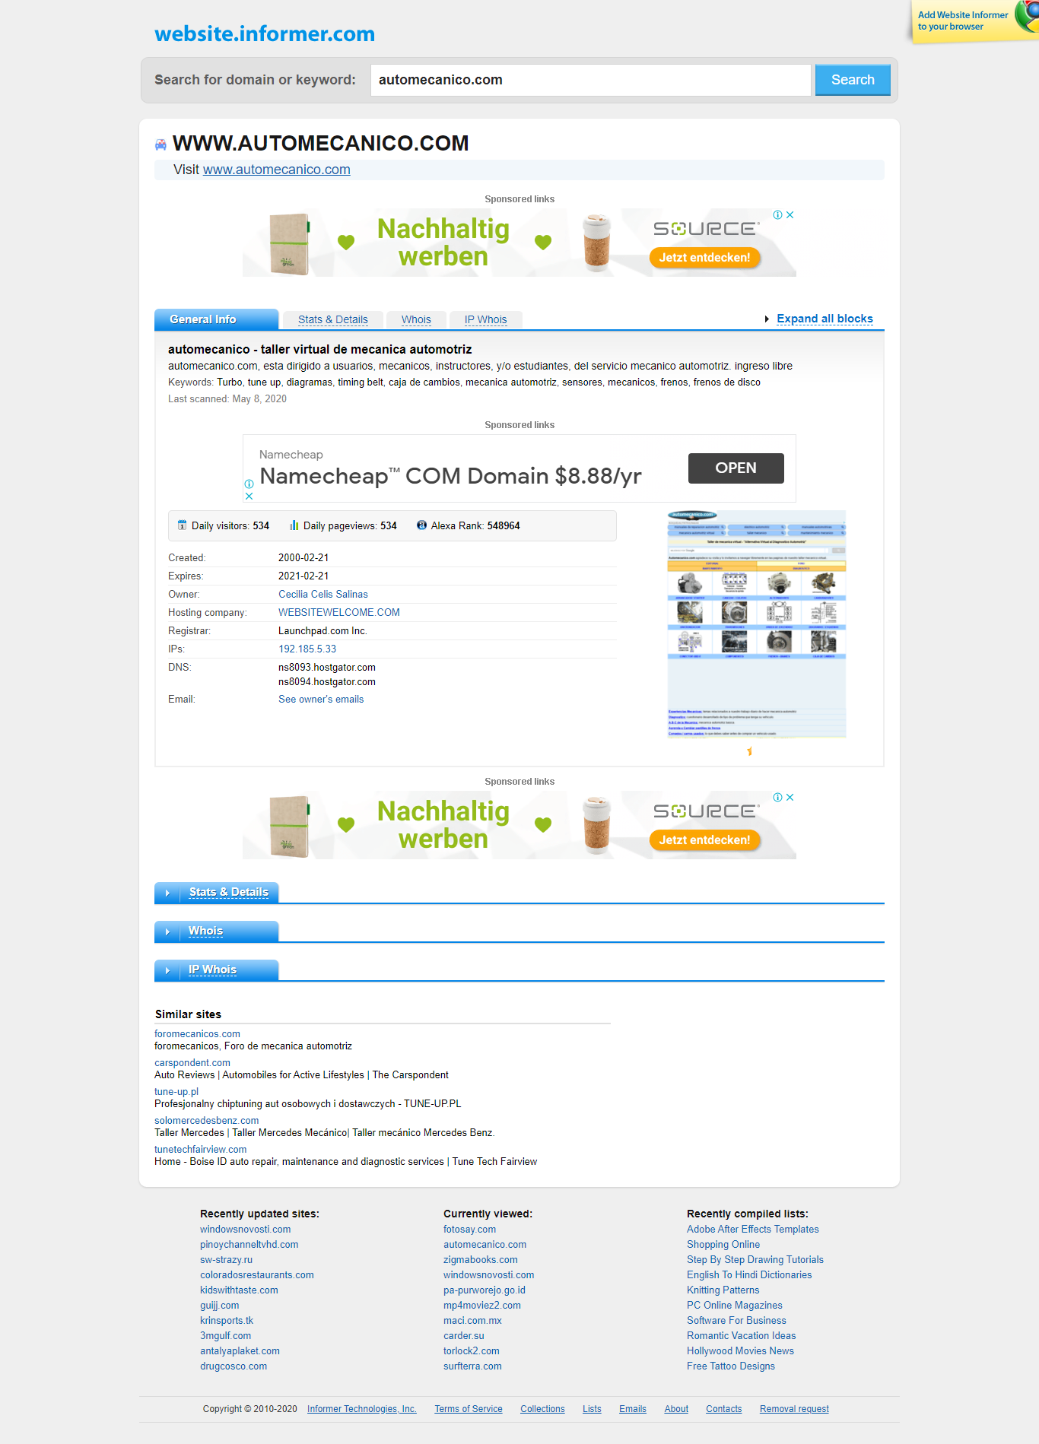
Task: Open Terms of Service footer link
Action: [x=469, y=1409]
